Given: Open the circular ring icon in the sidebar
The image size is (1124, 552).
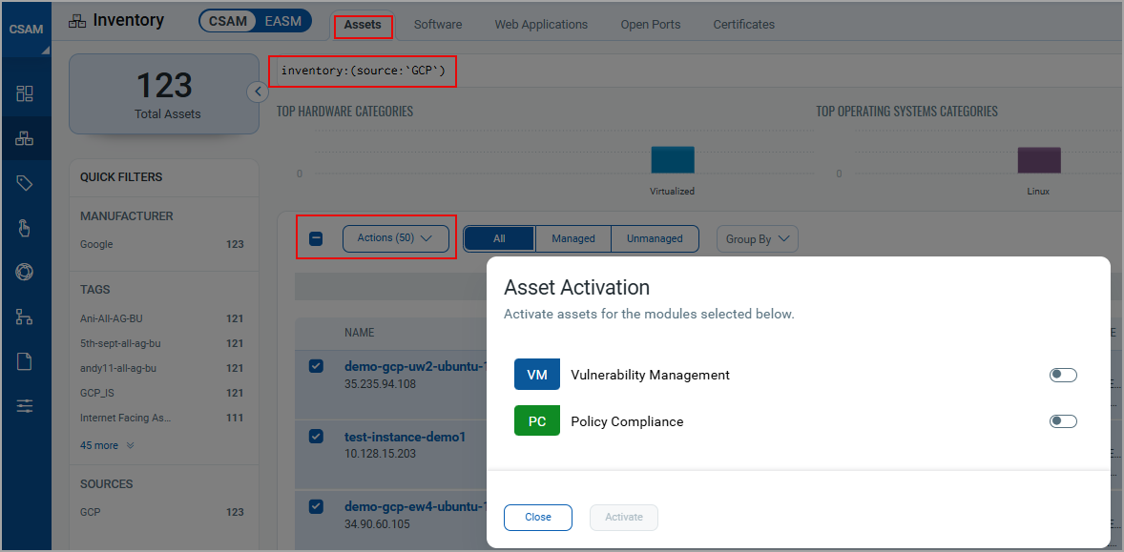Looking at the screenshot, I should point(25,272).
